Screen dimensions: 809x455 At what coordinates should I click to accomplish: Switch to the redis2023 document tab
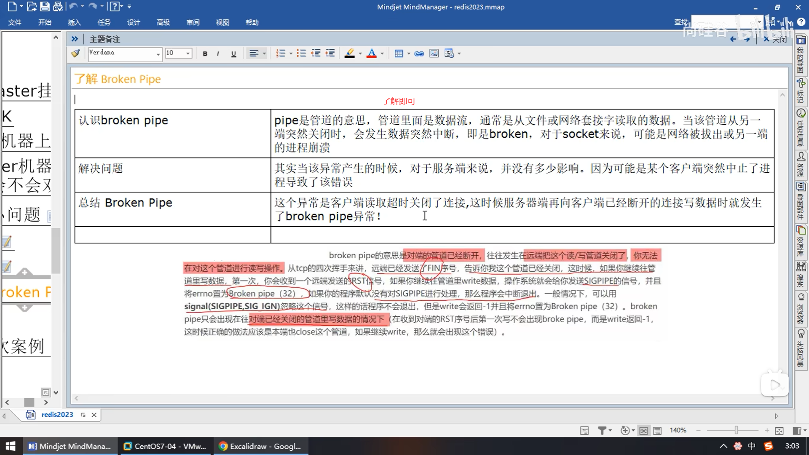click(x=57, y=415)
